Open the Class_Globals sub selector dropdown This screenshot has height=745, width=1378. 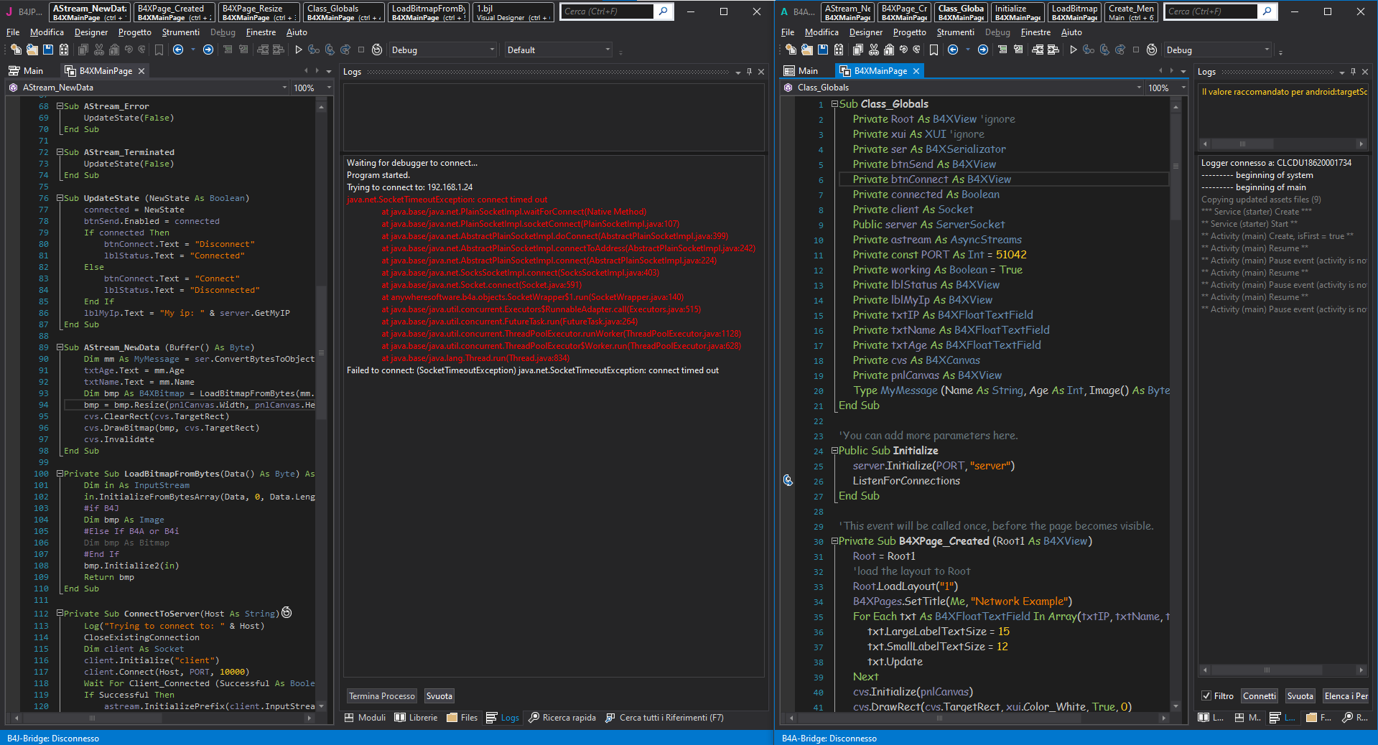[1139, 88]
